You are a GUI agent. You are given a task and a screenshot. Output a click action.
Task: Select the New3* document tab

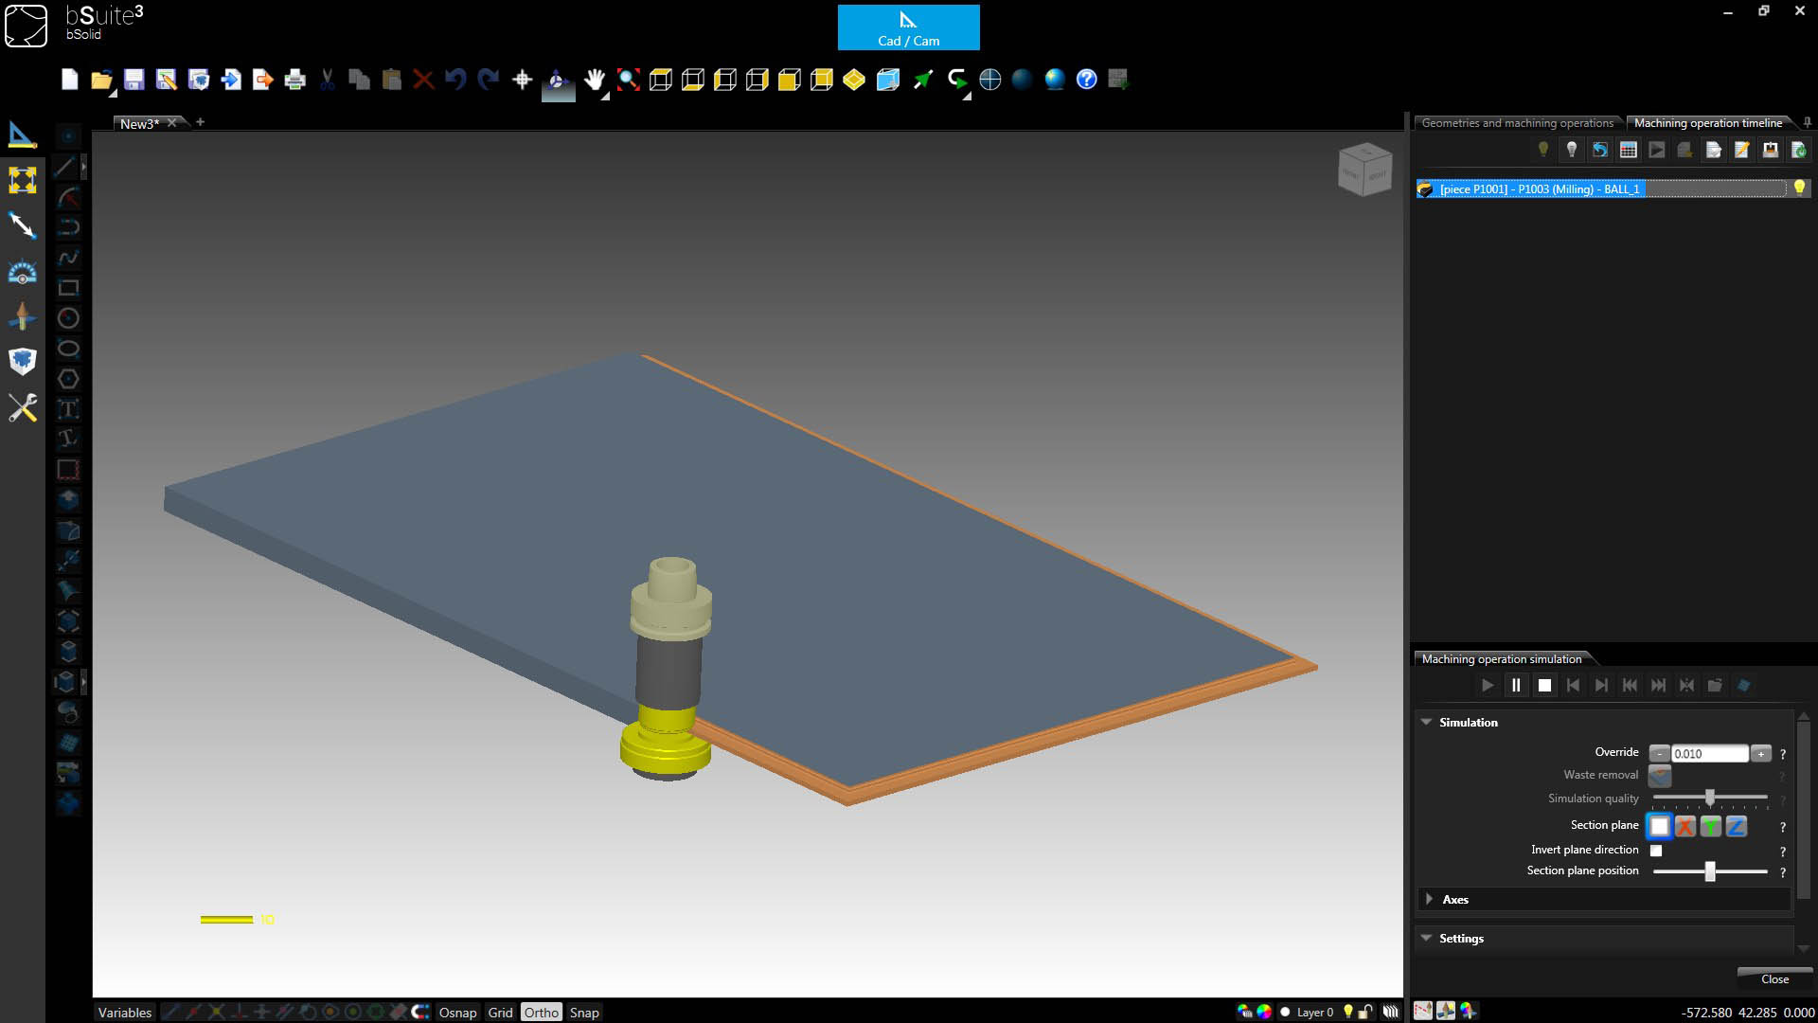[x=140, y=124]
